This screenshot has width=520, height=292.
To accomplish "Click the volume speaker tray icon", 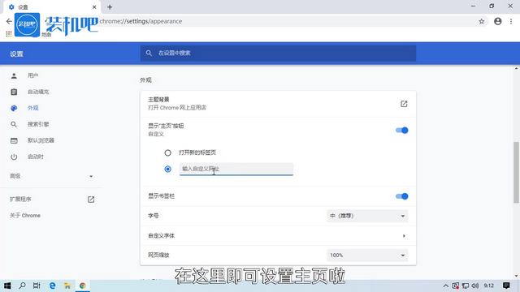I will coord(475,286).
